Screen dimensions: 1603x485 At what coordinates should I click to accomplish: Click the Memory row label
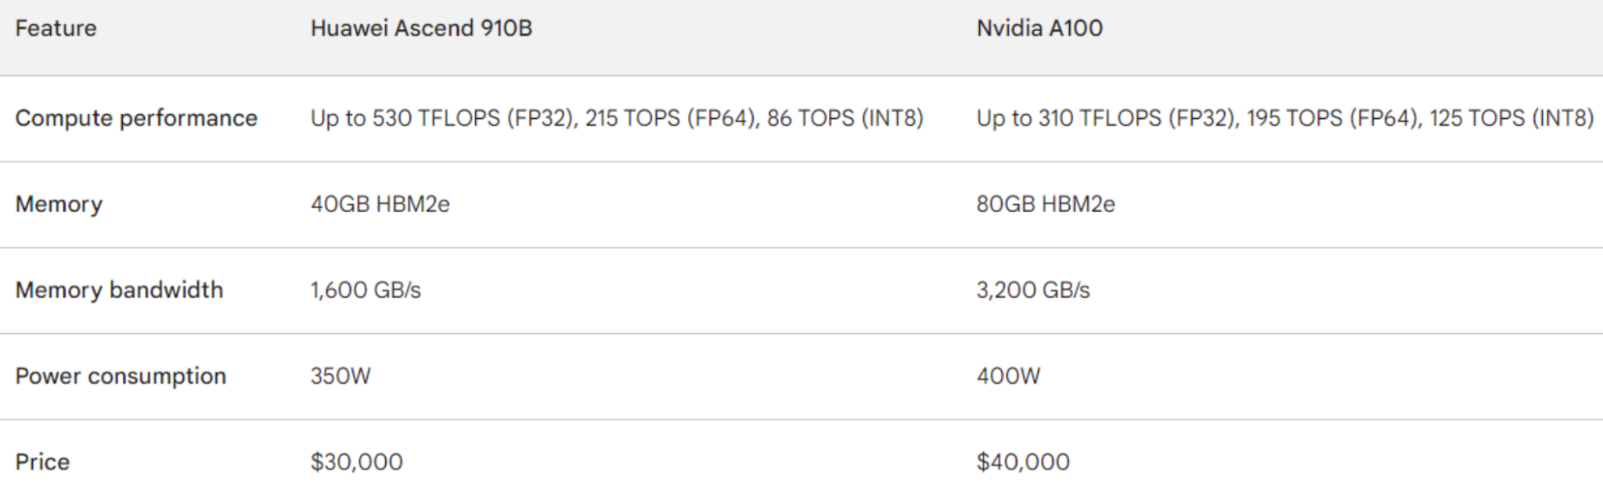pyautogui.click(x=59, y=204)
